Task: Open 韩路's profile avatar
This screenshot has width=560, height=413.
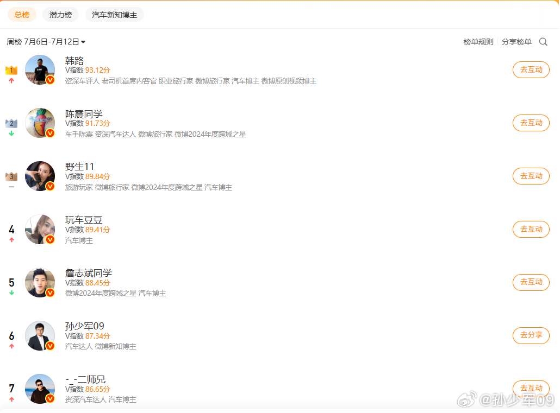Action: point(40,69)
